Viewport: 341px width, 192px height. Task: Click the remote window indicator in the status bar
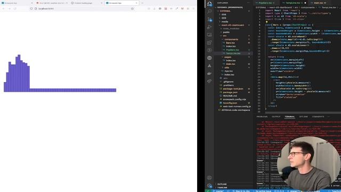pyautogui.click(x=208, y=191)
